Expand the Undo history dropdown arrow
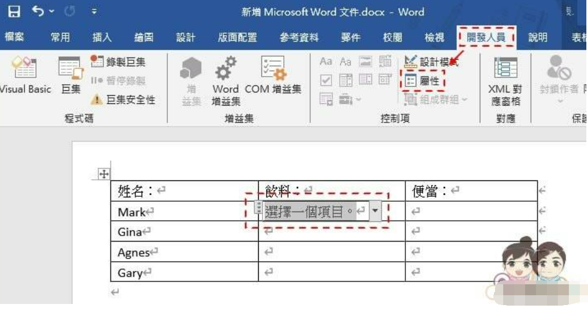 (x=51, y=11)
